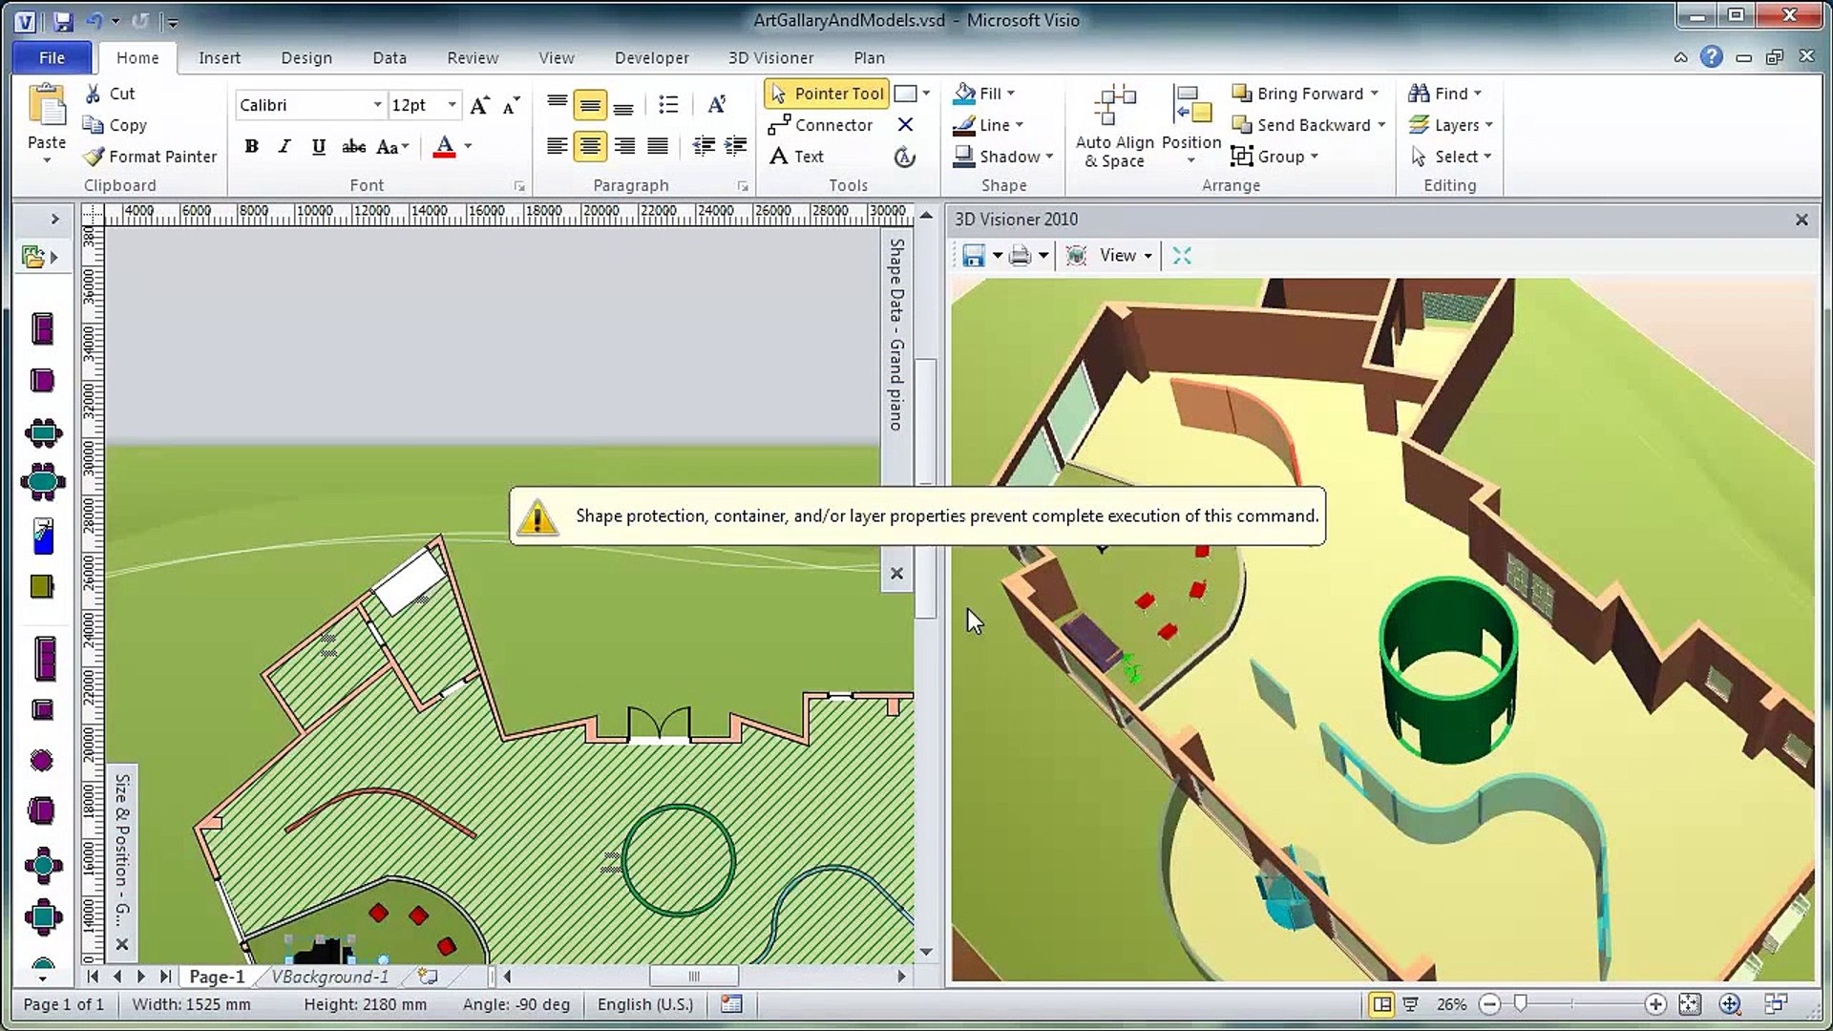The width and height of the screenshot is (1833, 1031).
Task: Click the Format Painter icon
Action: 94,157
